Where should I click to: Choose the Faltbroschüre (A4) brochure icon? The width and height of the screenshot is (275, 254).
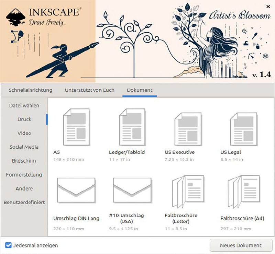pyautogui.click(x=244, y=192)
